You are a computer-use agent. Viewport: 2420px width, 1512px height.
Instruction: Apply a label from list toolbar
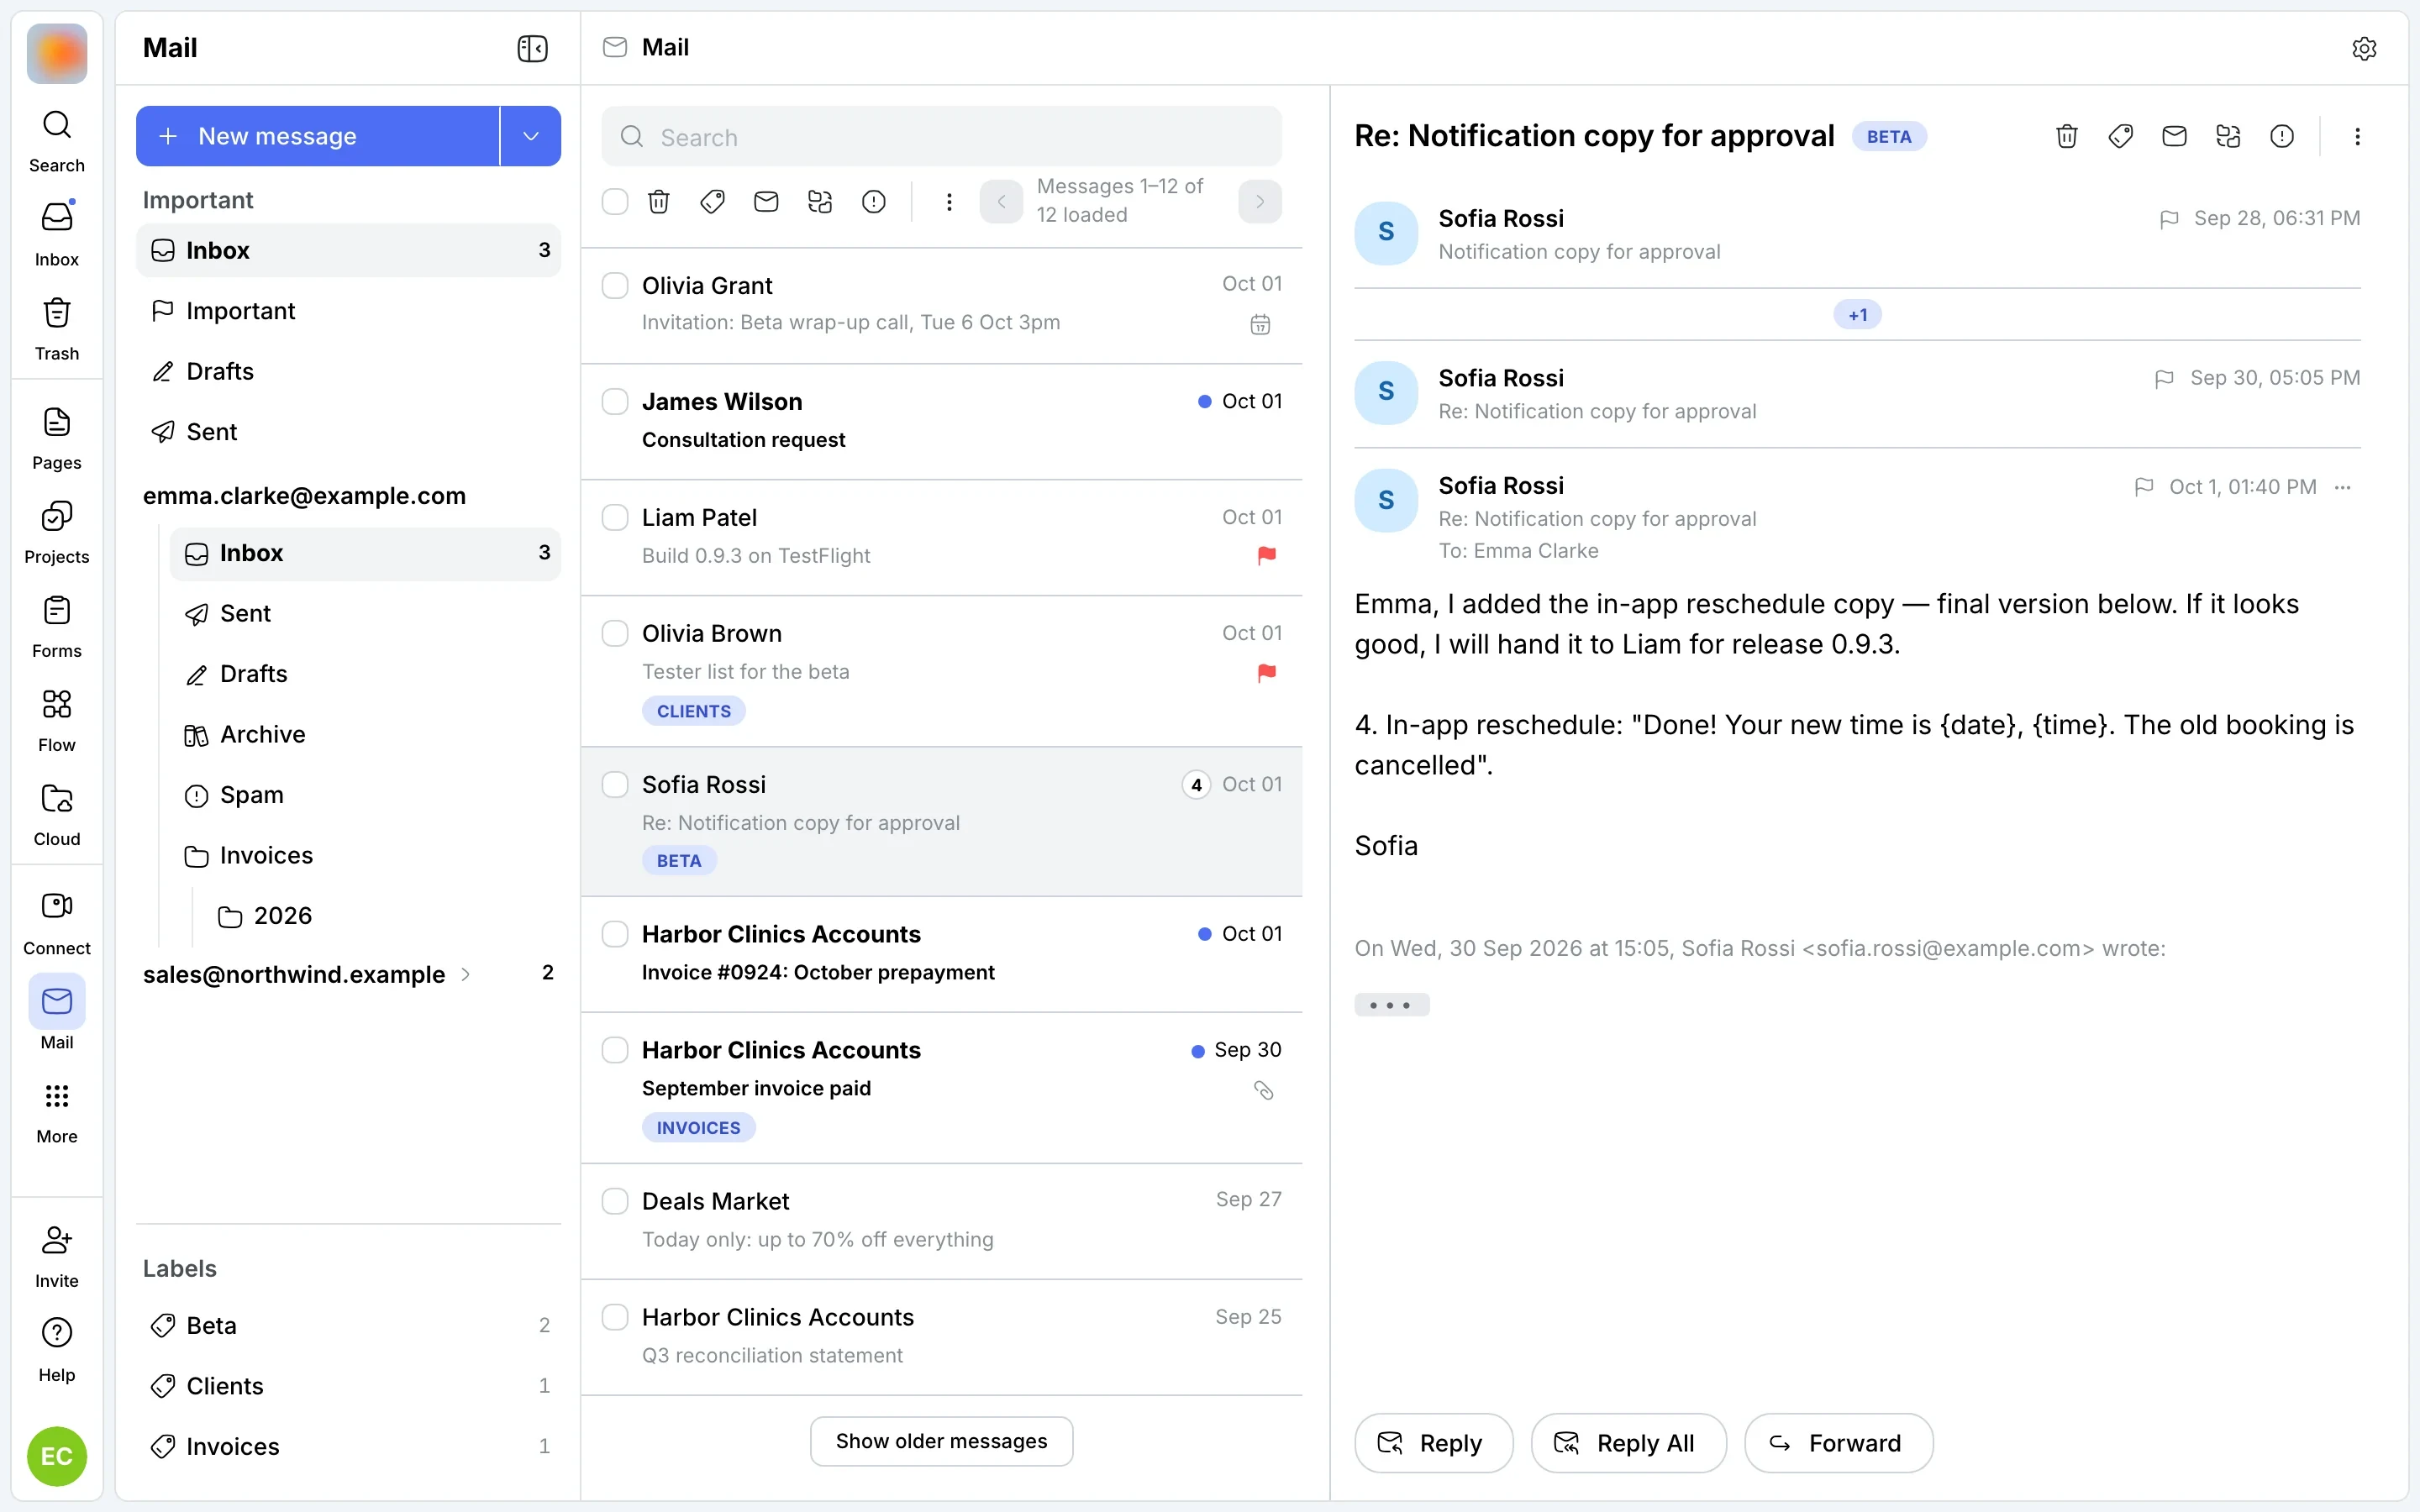[x=713, y=202]
